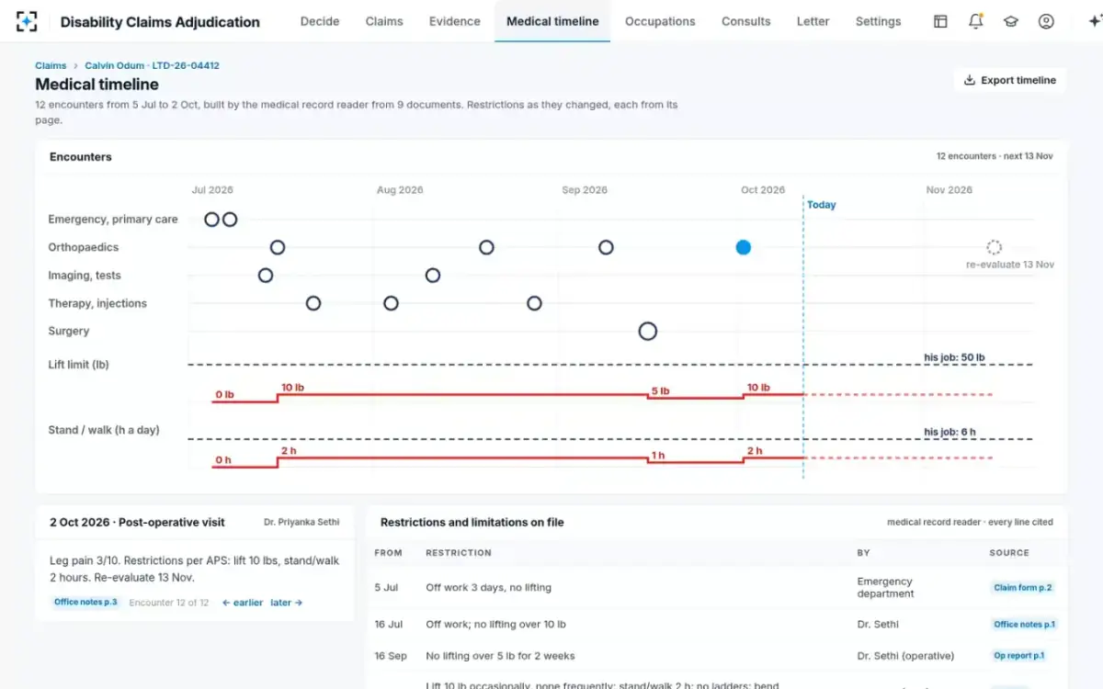The width and height of the screenshot is (1103, 689).
Task: Click the "his job: 50 lb" label
Action: pyautogui.click(x=955, y=357)
